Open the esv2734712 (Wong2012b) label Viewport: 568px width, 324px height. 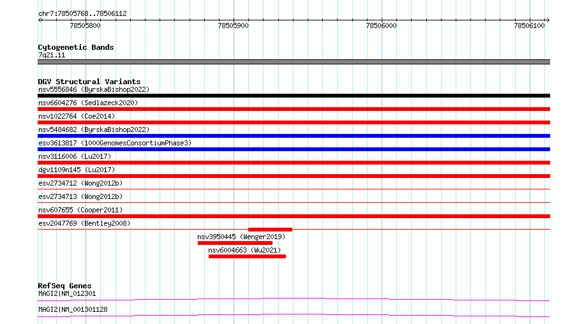[80, 183]
